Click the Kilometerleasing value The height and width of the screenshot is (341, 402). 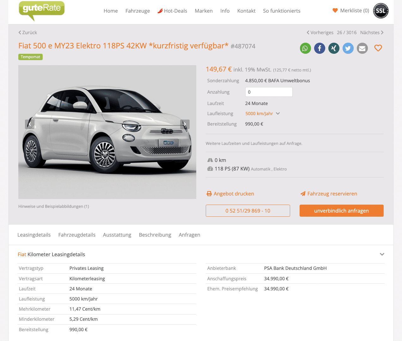point(87,279)
